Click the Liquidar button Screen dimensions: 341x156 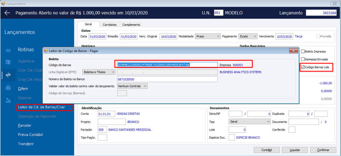[x=295, y=150]
